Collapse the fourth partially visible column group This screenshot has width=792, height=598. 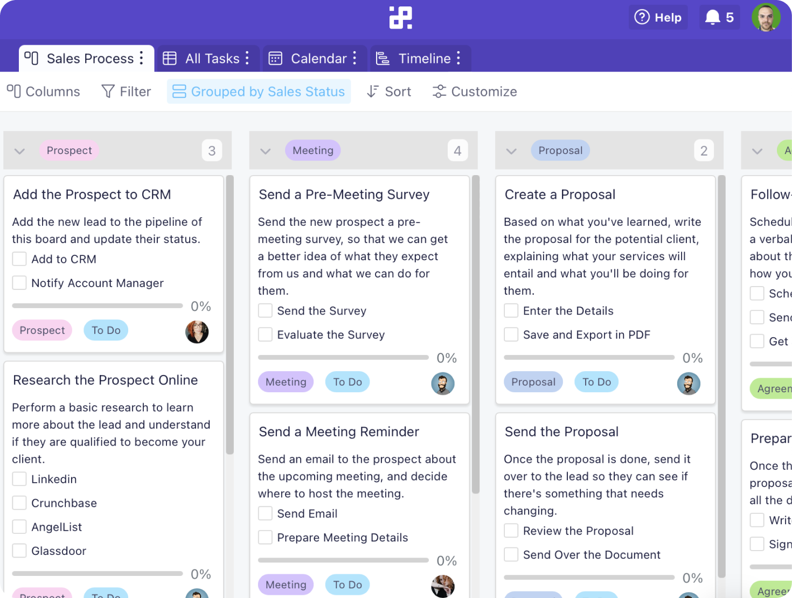[x=757, y=151]
